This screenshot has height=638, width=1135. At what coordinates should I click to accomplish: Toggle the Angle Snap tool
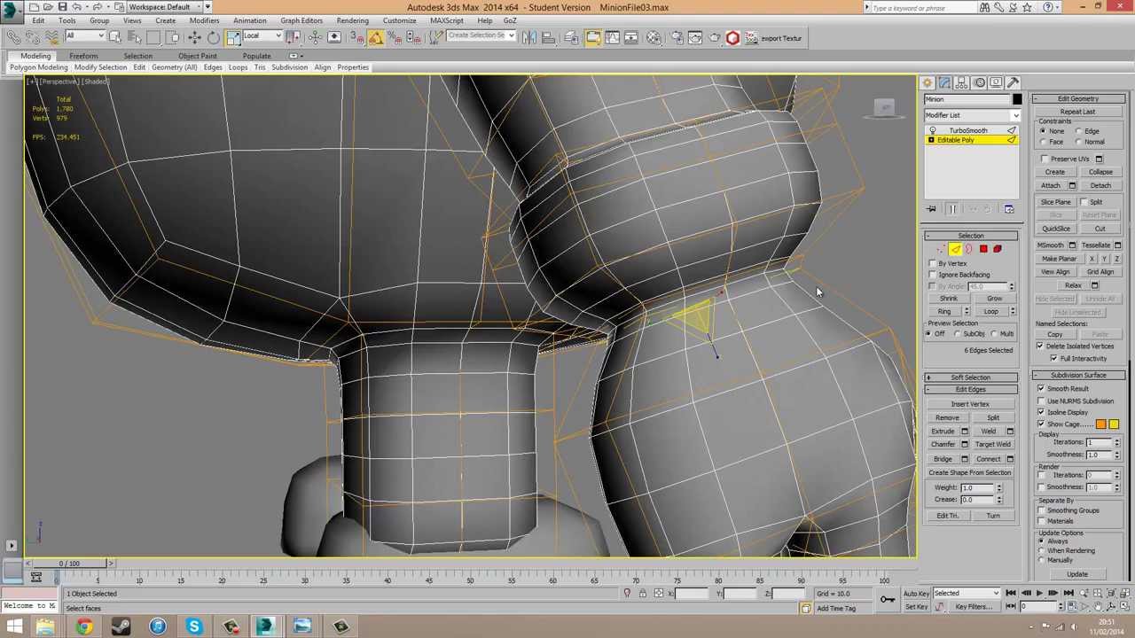[376, 37]
